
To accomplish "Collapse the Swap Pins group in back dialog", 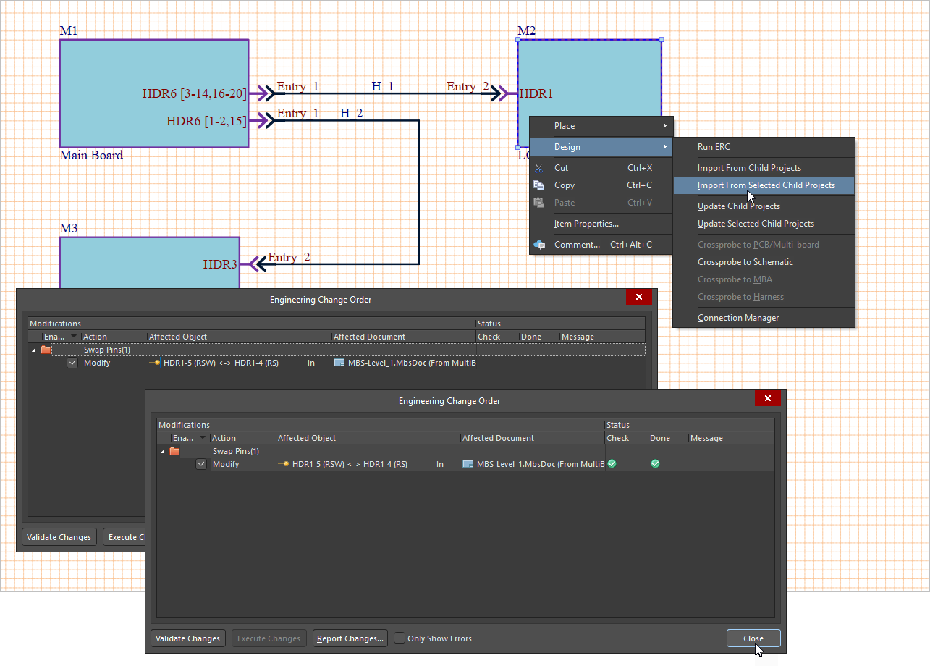I will [33, 350].
